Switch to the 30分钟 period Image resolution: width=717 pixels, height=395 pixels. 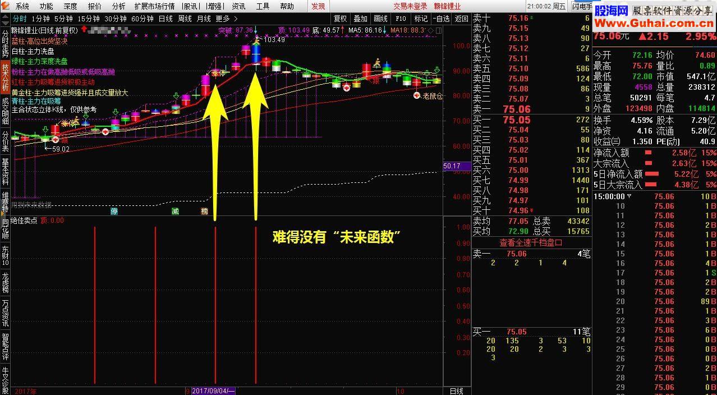click(x=116, y=19)
